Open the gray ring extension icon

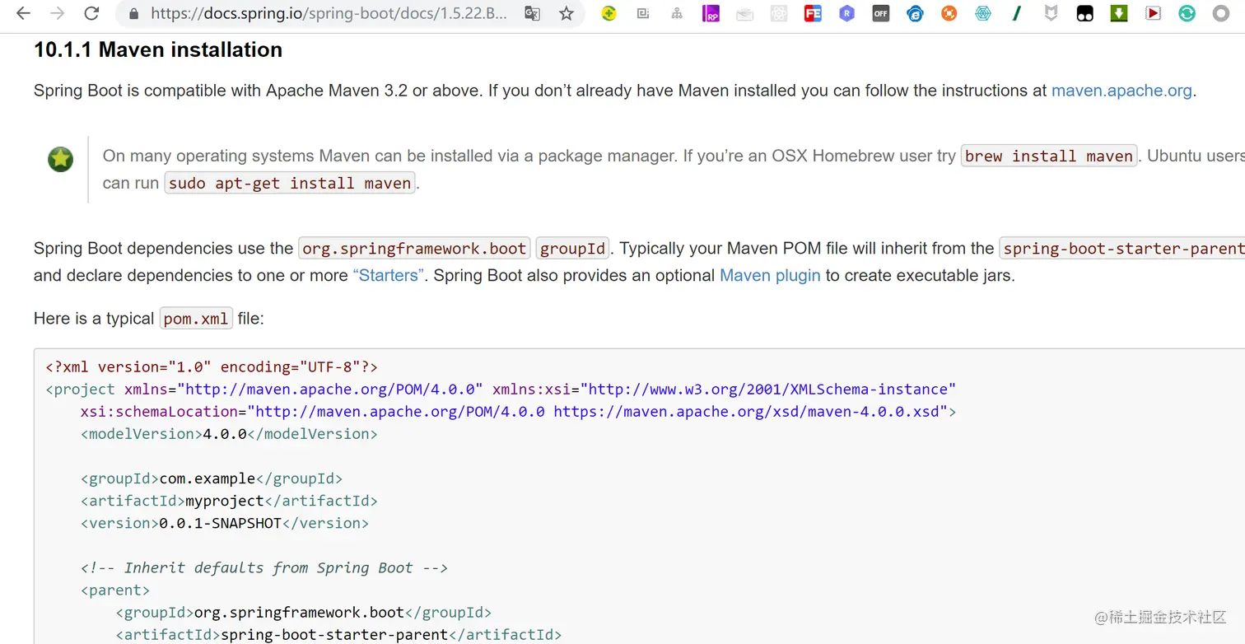click(x=1221, y=13)
